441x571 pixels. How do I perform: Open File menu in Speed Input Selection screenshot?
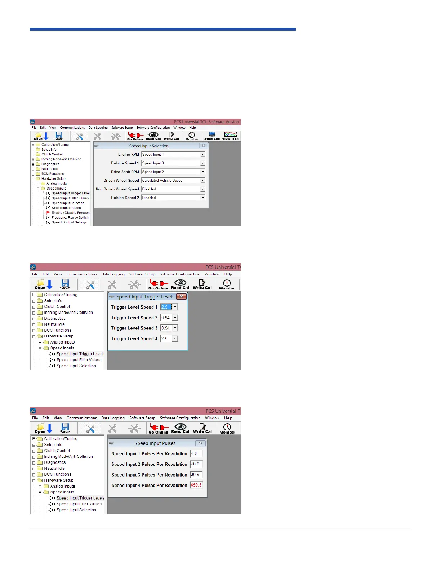(x=34, y=128)
